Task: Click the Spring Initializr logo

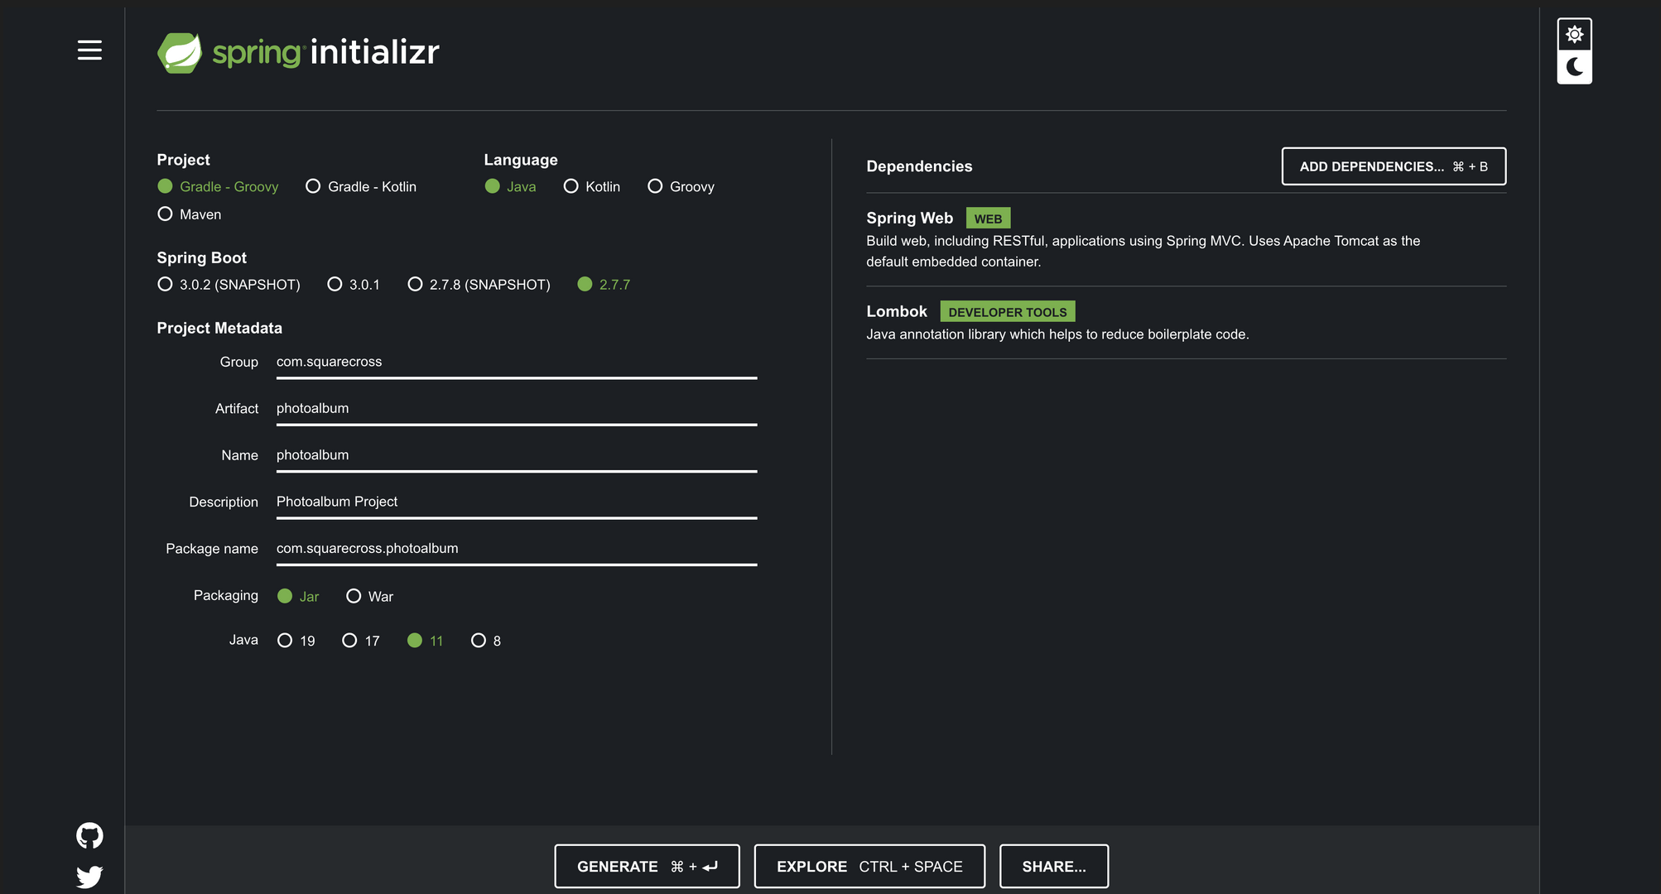Action: pyautogui.click(x=298, y=53)
